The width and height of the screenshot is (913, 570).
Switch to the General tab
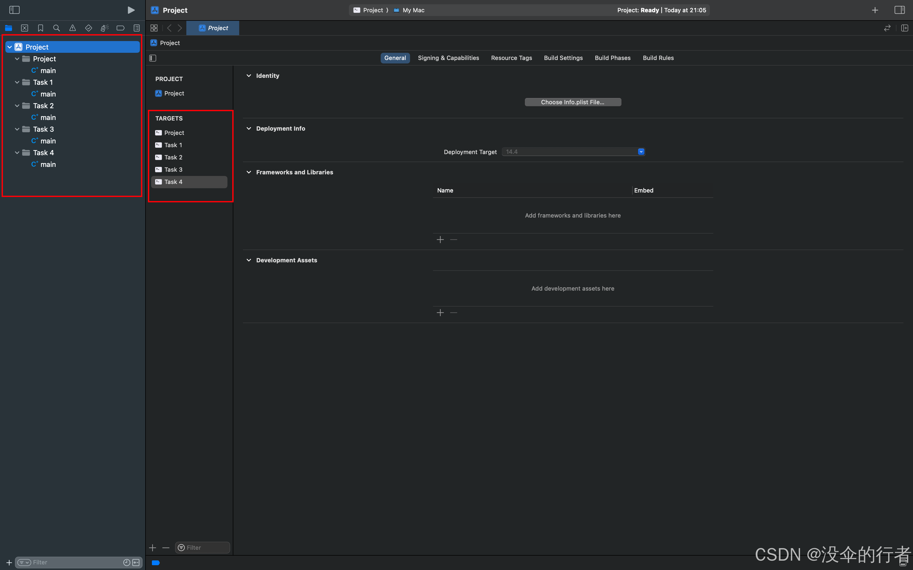[395, 58]
